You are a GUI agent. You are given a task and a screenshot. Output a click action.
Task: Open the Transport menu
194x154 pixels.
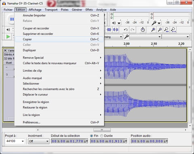point(51,10)
